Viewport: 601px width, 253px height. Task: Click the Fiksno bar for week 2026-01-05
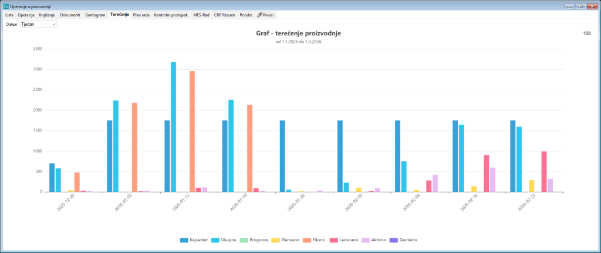click(134, 147)
